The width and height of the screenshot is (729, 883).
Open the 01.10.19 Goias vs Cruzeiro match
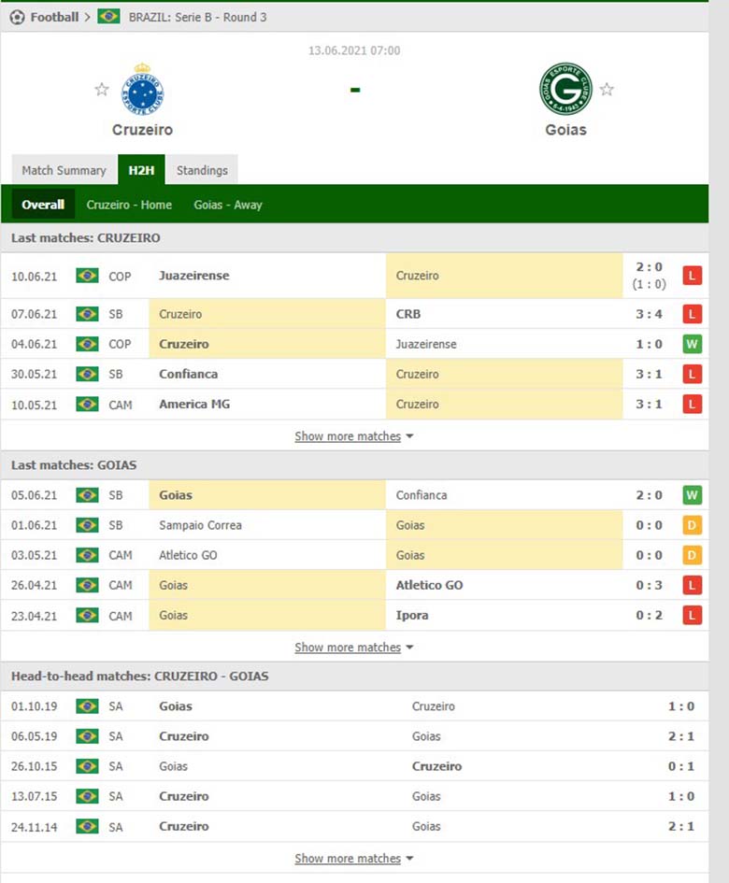pyautogui.click(x=354, y=706)
